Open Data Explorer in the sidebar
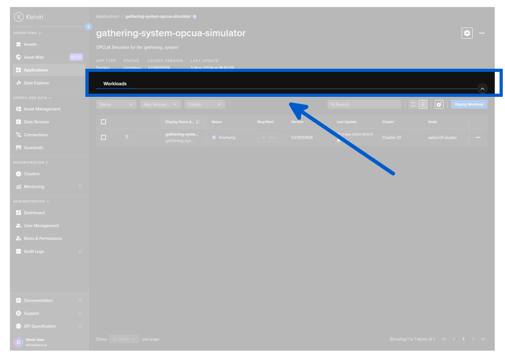Image resolution: width=505 pixels, height=358 pixels. (37, 83)
